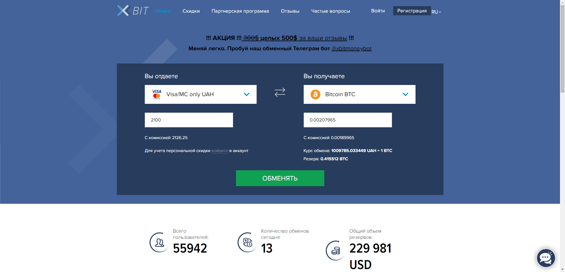Select the Visa/Mastercard payment icon
565x272 pixels.
click(157, 94)
